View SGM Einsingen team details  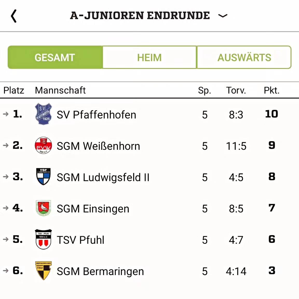[93, 209]
